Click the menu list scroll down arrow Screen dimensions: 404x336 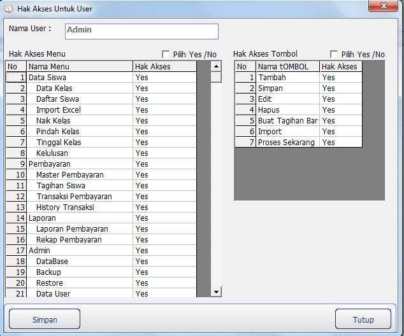click(216, 291)
